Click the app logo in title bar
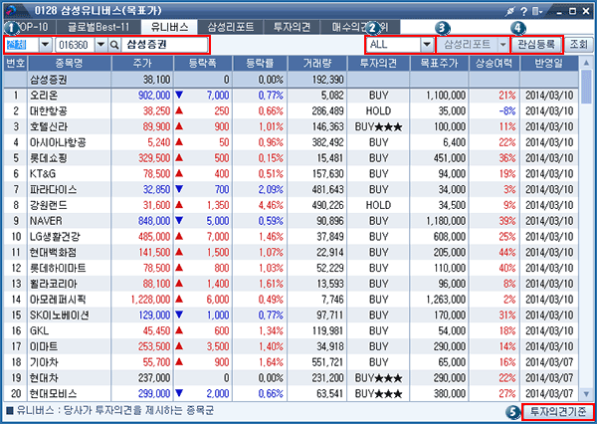The height and width of the screenshot is (424, 597). tap(13, 10)
